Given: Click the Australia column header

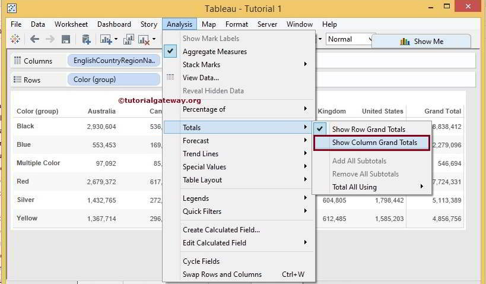Looking at the screenshot, I should 101,111.
